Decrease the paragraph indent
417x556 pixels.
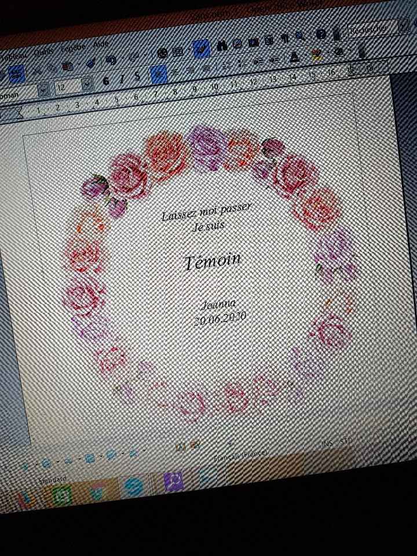coord(258,61)
